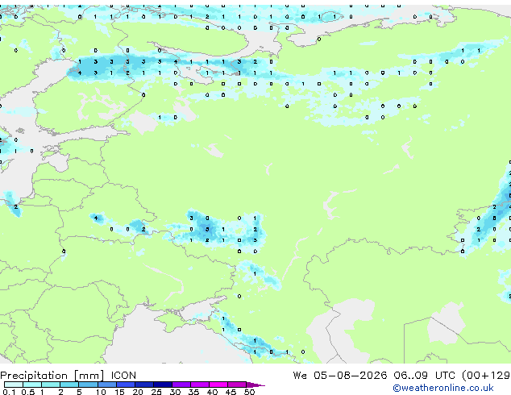Click the '50' legend scale label

(249, 392)
